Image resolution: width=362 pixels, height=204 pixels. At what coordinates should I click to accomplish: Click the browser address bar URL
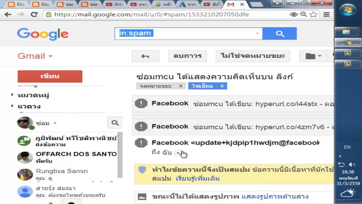click(x=151, y=14)
